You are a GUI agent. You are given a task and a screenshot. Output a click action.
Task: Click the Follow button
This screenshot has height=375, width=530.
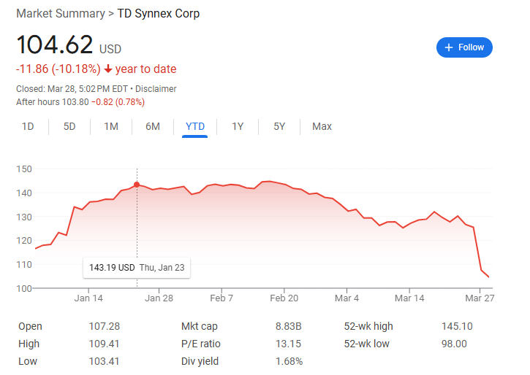pos(464,47)
